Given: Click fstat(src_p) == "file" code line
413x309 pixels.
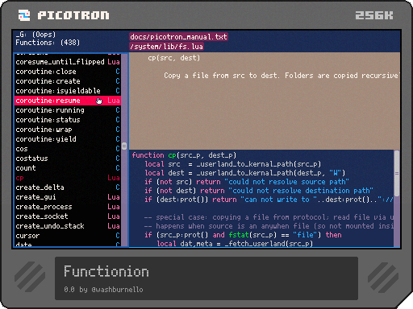Looking at the screenshot, I should tap(243, 235).
